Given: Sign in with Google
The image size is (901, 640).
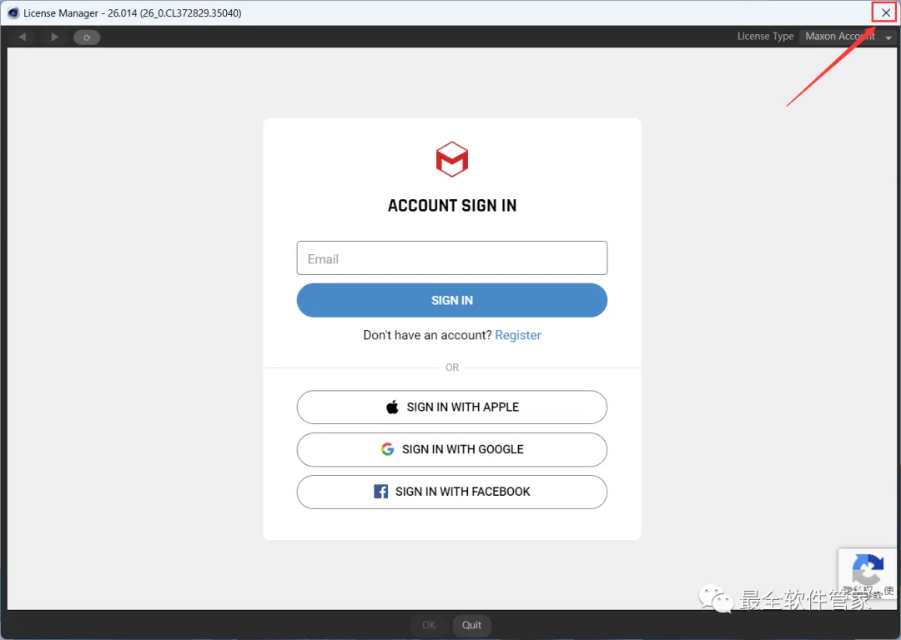Looking at the screenshot, I should [x=451, y=449].
